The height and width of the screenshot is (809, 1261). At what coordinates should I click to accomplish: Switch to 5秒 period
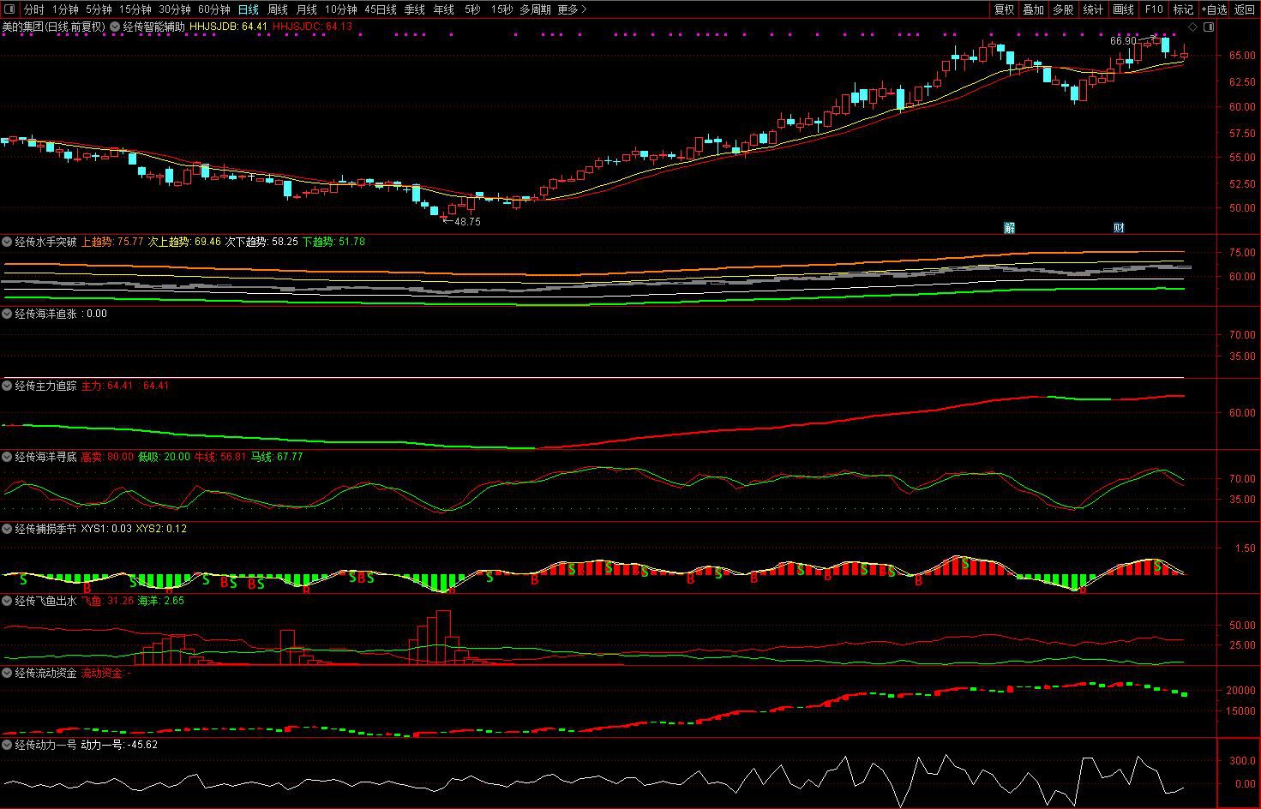pyautogui.click(x=472, y=9)
